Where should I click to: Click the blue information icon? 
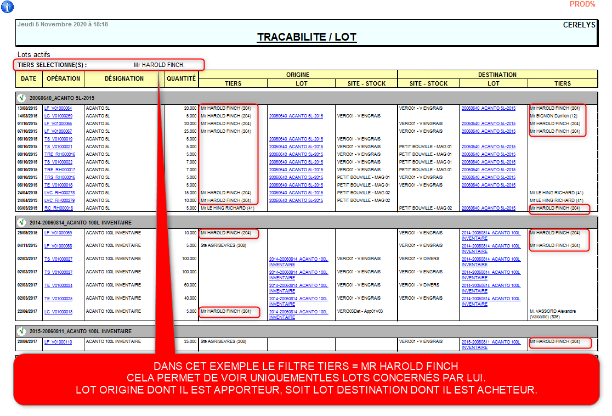click(8, 7)
